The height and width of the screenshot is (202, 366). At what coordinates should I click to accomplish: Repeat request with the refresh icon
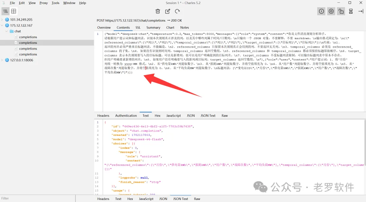(x=177, y=11)
